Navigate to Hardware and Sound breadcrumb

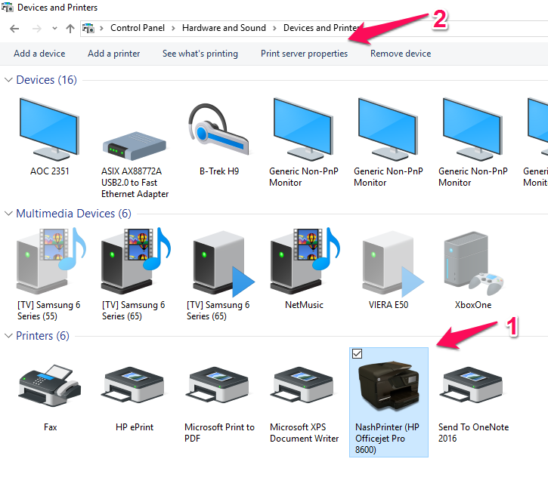pyautogui.click(x=224, y=28)
